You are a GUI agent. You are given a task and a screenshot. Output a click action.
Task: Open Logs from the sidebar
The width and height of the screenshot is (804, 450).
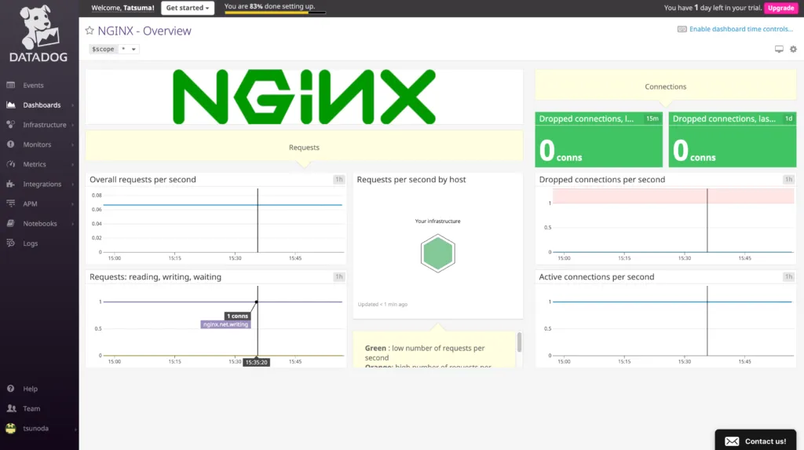pyautogui.click(x=31, y=243)
